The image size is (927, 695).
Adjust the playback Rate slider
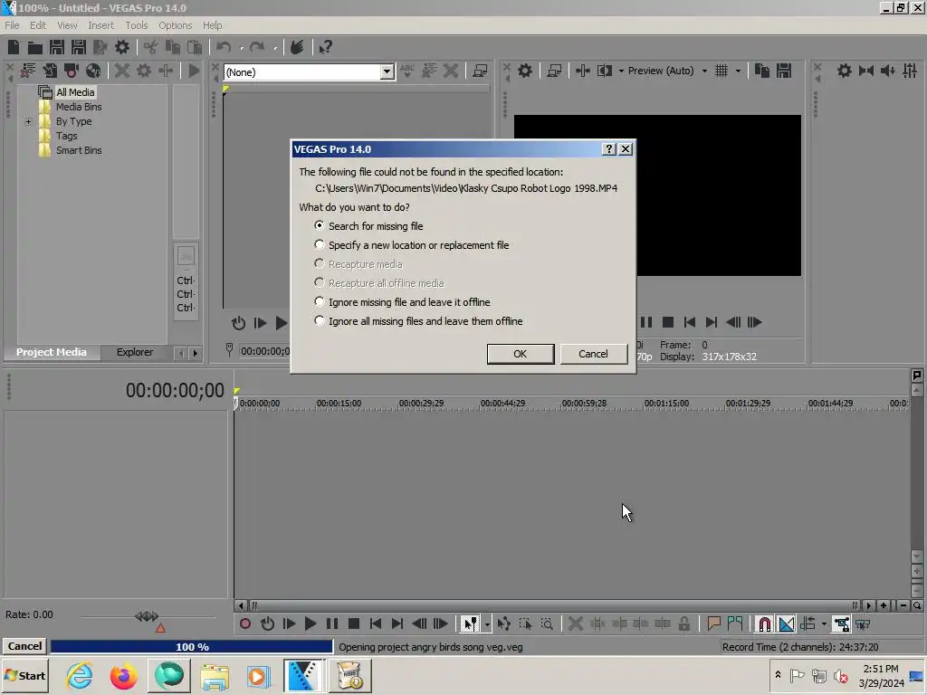tap(147, 616)
